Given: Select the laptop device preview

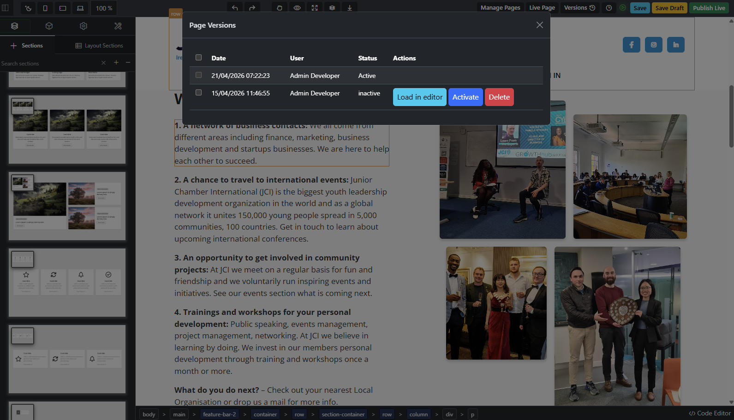Looking at the screenshot, I should [x=80, y=8].
